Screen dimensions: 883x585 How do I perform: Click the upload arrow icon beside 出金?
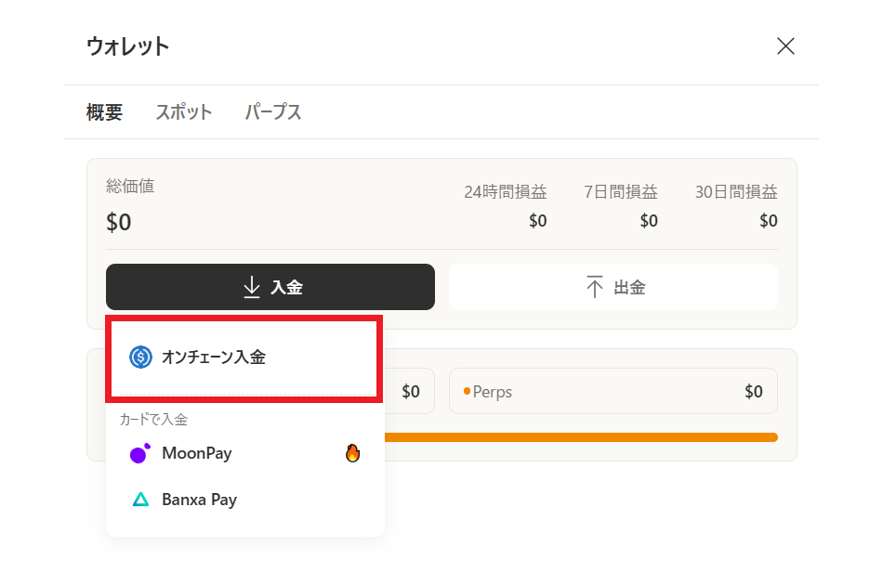[x=595, y=287]
